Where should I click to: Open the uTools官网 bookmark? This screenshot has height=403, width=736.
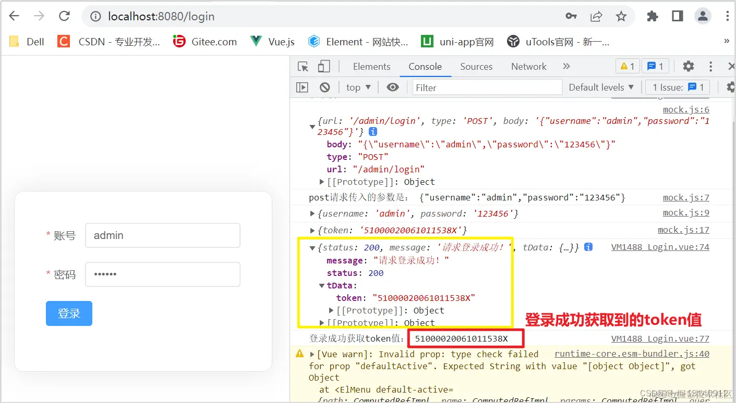point(558,42)
